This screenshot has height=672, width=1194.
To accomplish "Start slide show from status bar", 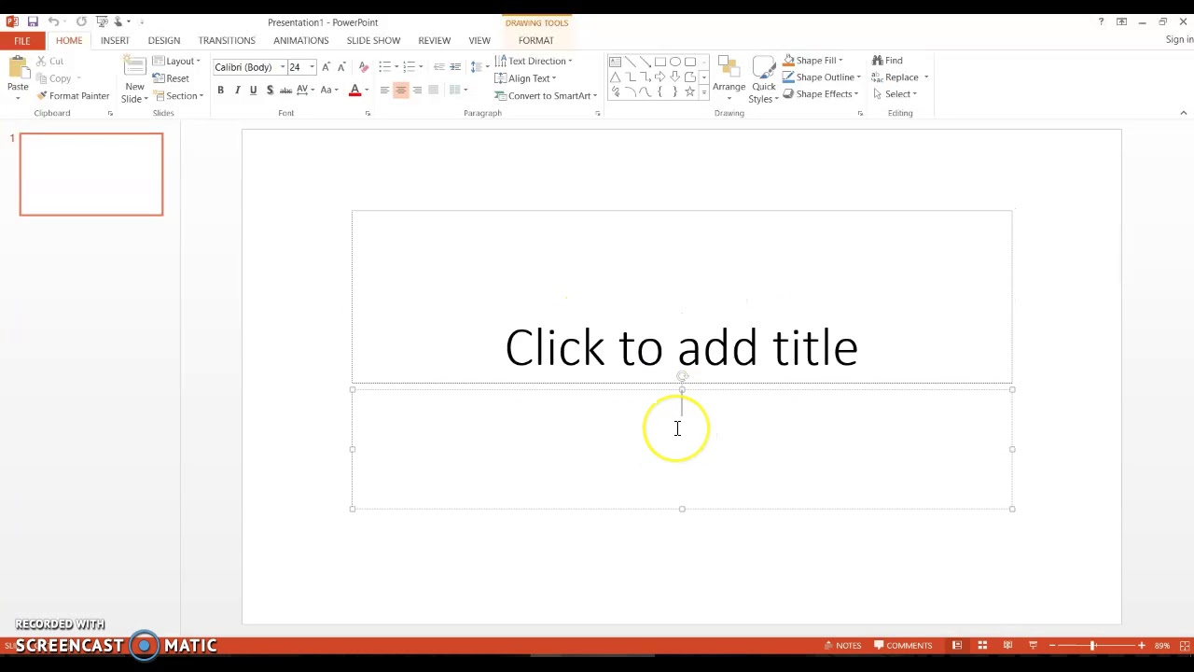I will pyautogui.click(x=1033, y=645).
